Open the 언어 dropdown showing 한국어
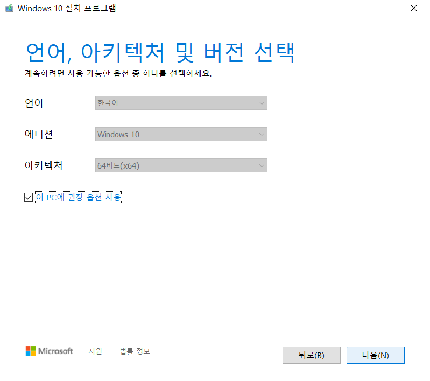The height and width of the screenshot is (381, 430). pyautogui.click(x=181, y=103)
